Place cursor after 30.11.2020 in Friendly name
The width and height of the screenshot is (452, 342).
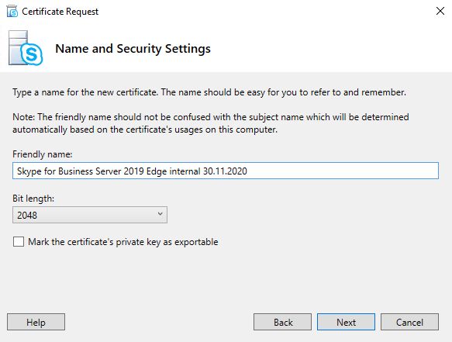coord(248,171)
